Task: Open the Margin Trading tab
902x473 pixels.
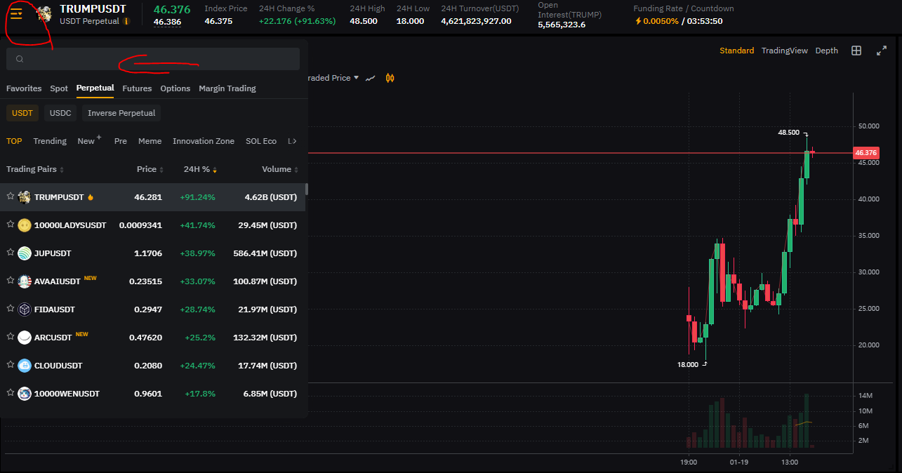Action: (x=227, y=88)
